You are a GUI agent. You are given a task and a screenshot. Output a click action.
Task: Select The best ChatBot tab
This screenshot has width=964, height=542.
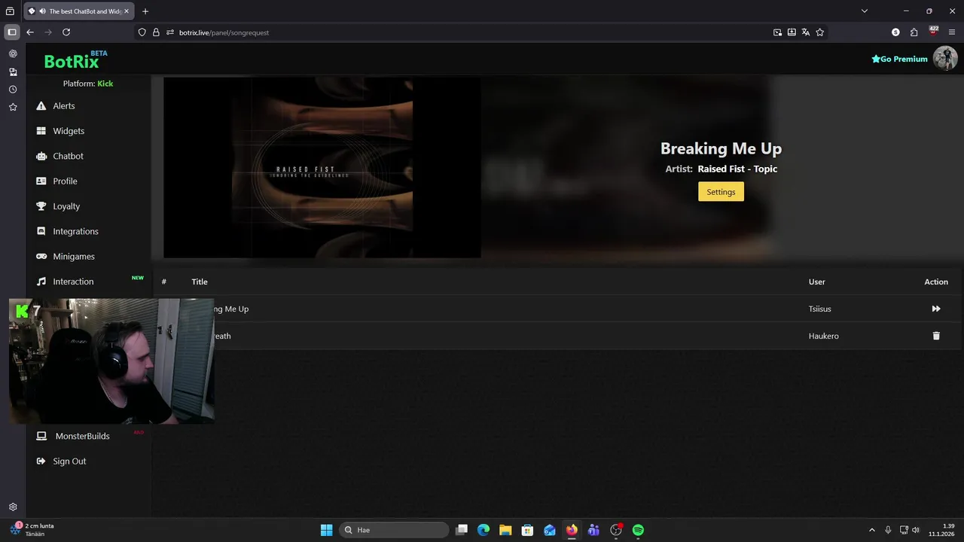[x=79, y=11]
